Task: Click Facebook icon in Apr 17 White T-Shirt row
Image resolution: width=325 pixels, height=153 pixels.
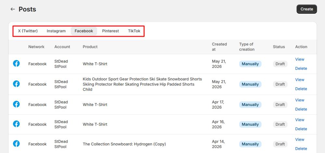Action: tap(16, 104)
